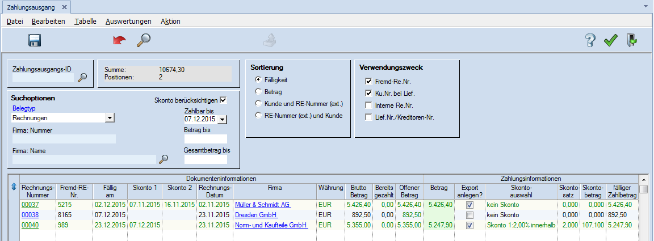Open the tab list arrow at top right
Screen dimensions: 654x241
tap(645, 6)
